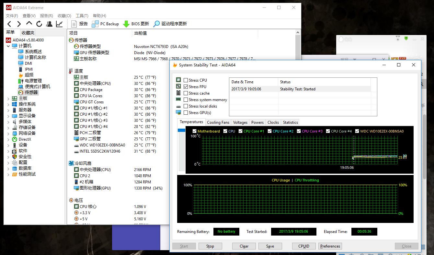Select the 性能测试 benchmark tree item
Viewport: 434px width, 255px height.
27,174
